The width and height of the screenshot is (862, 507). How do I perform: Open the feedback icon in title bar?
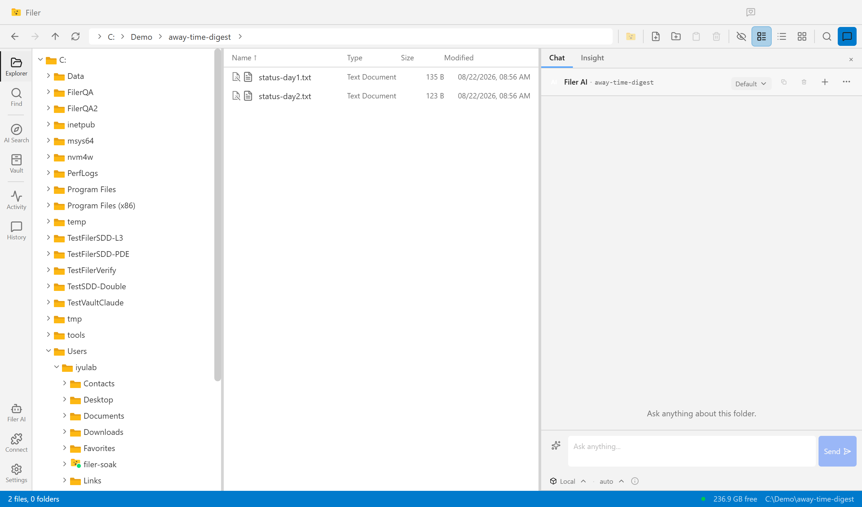(750, 12)
